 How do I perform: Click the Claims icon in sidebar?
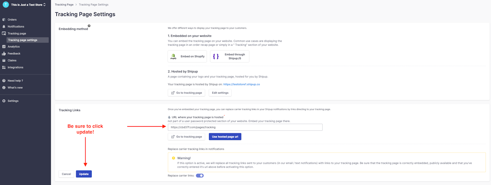(4, 60)
